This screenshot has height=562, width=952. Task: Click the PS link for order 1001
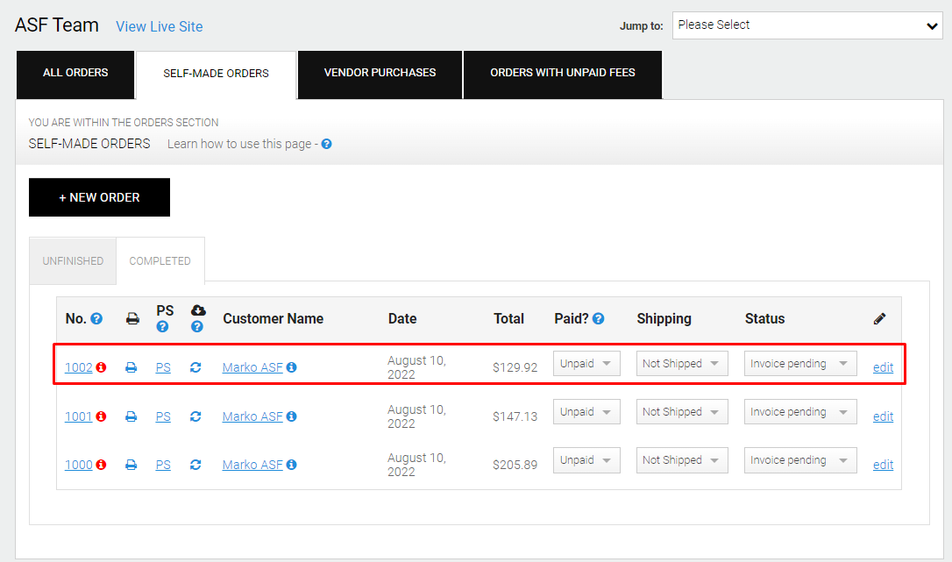tap(163, 416)
